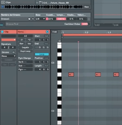Click the Groove1 save disk icon
This screenshot has height=125, width=122.
coord(29,19)
